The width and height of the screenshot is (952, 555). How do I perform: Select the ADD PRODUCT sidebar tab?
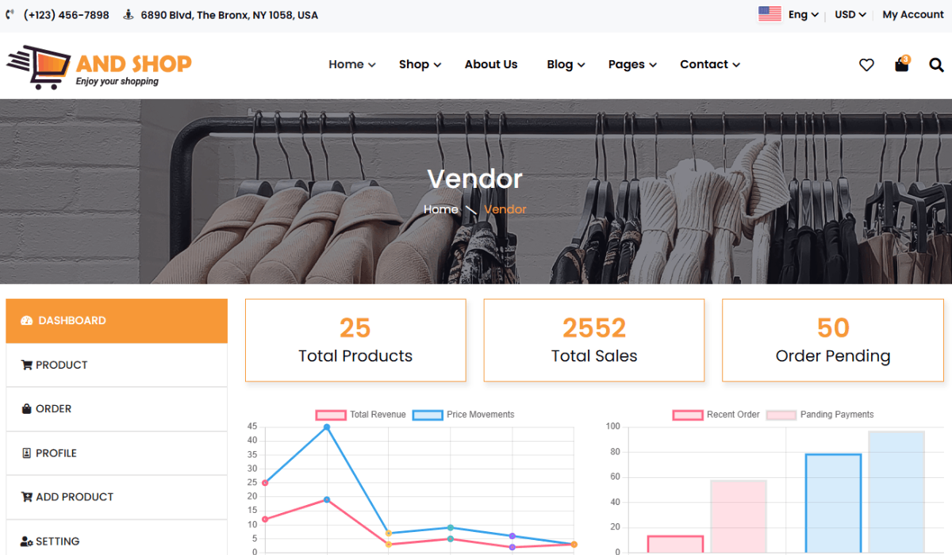tap(117, 497)
